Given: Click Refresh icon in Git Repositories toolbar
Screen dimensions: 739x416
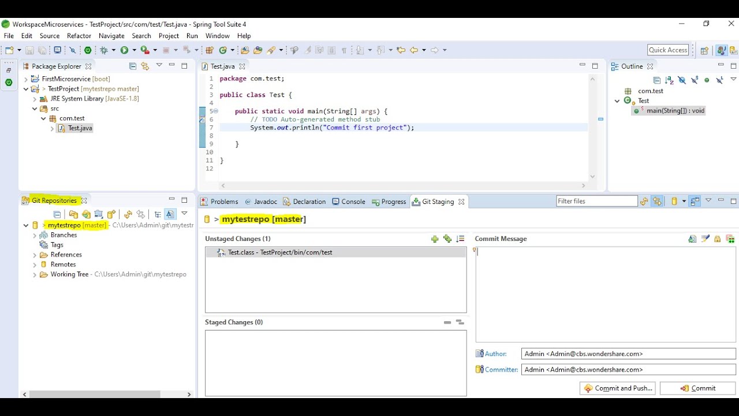Looking at the screenshot, I should coord(128,214).
